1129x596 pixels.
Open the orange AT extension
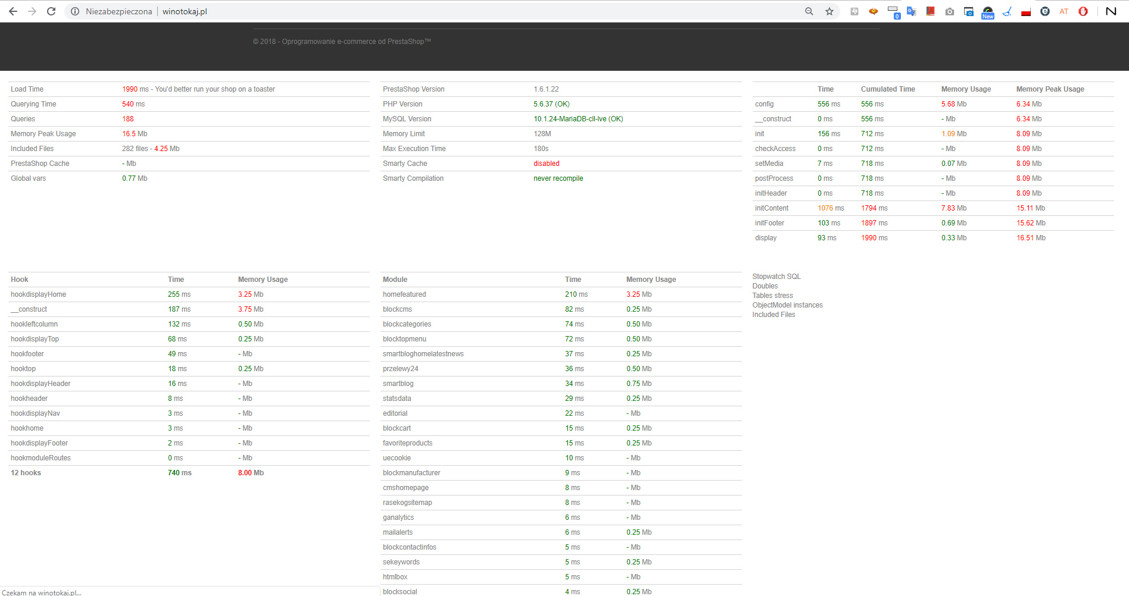point(1064,11)
